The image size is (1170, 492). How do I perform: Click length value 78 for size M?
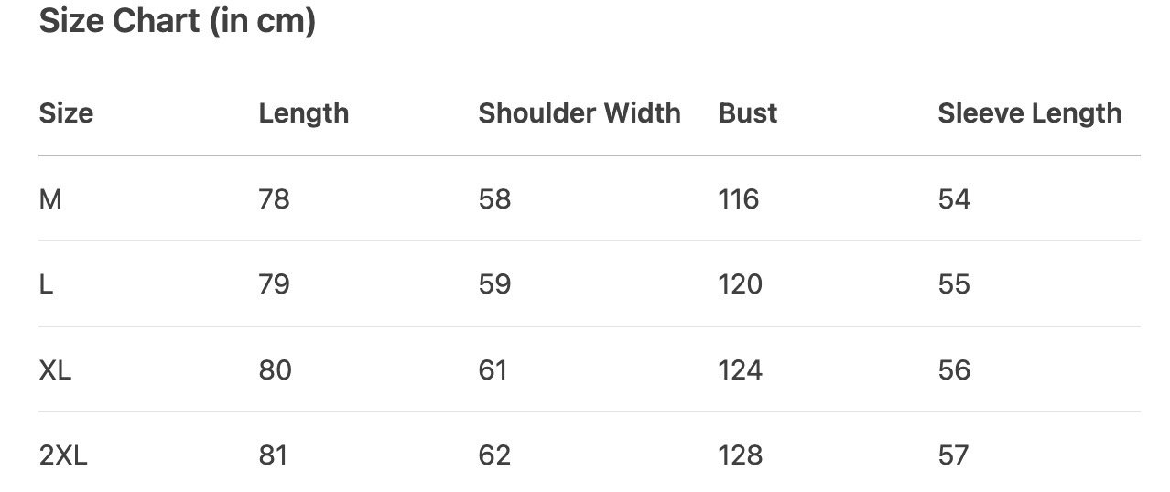tap(274, 198)
